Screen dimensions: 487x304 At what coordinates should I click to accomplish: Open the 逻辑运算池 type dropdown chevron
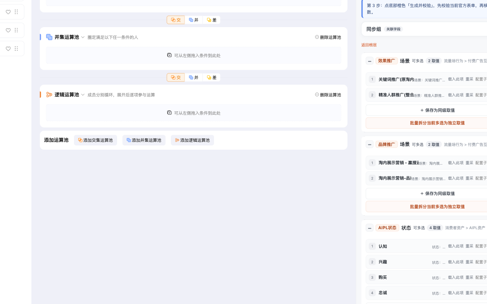pyautogui.click(x=83, y=95)
